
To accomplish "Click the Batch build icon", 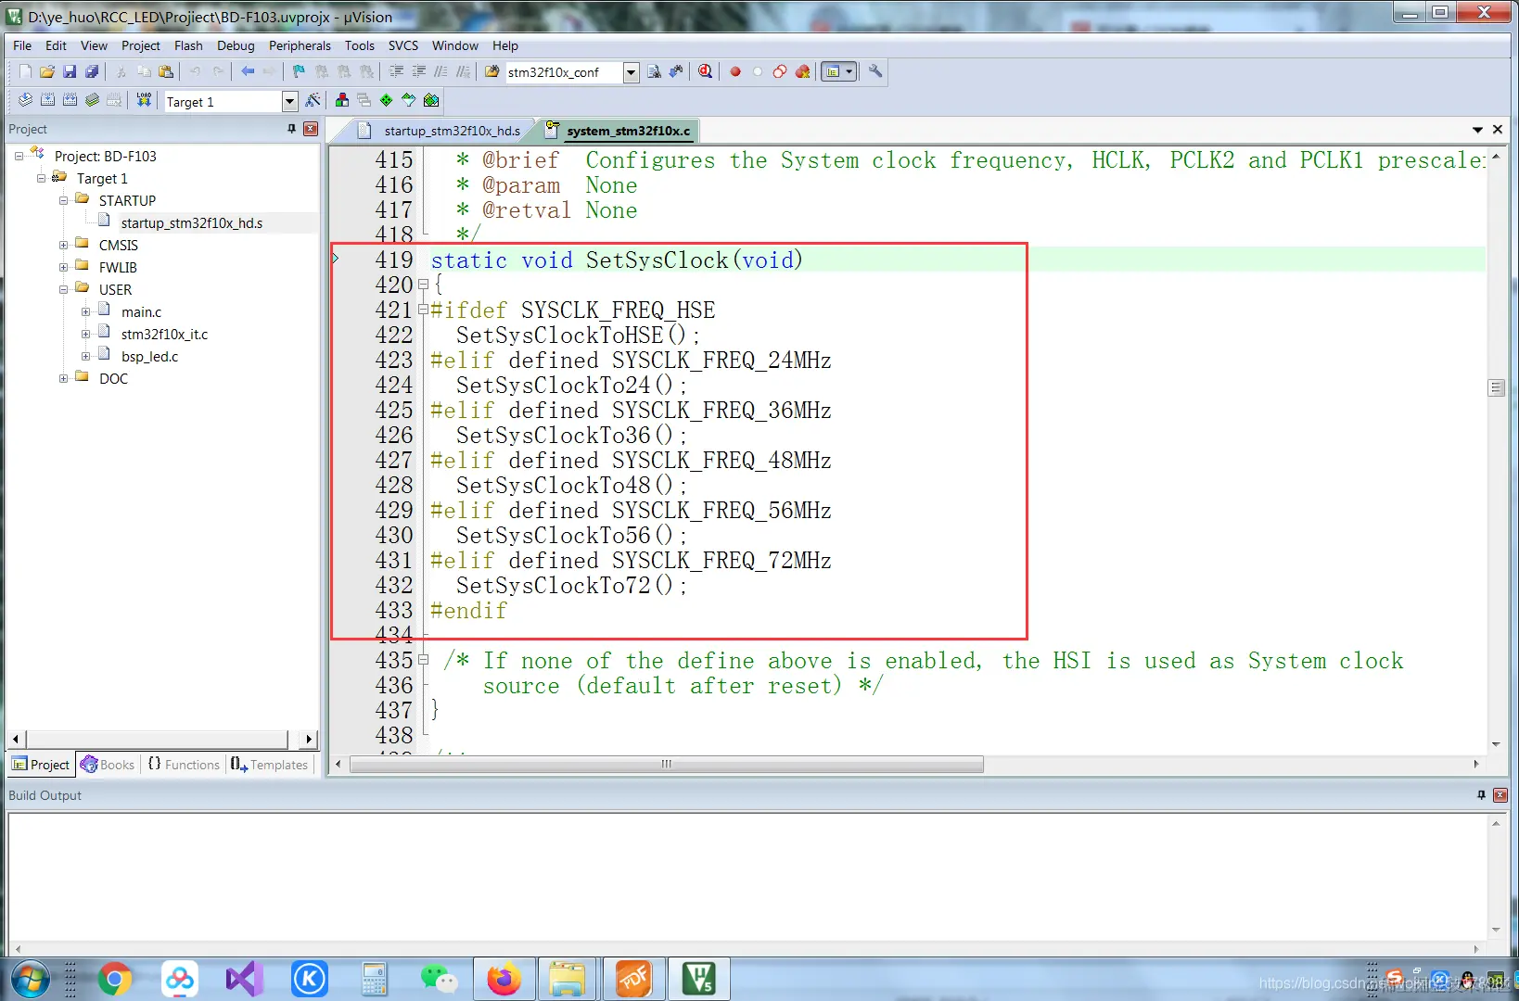I will point(92,100).
